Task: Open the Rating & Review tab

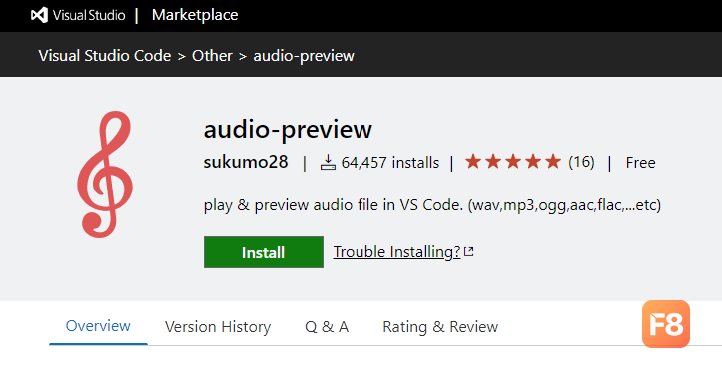Action: [x=440, y=326]
